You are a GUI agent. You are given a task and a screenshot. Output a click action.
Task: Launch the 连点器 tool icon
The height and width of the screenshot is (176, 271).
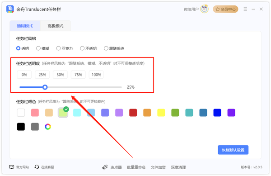(105, 167)
